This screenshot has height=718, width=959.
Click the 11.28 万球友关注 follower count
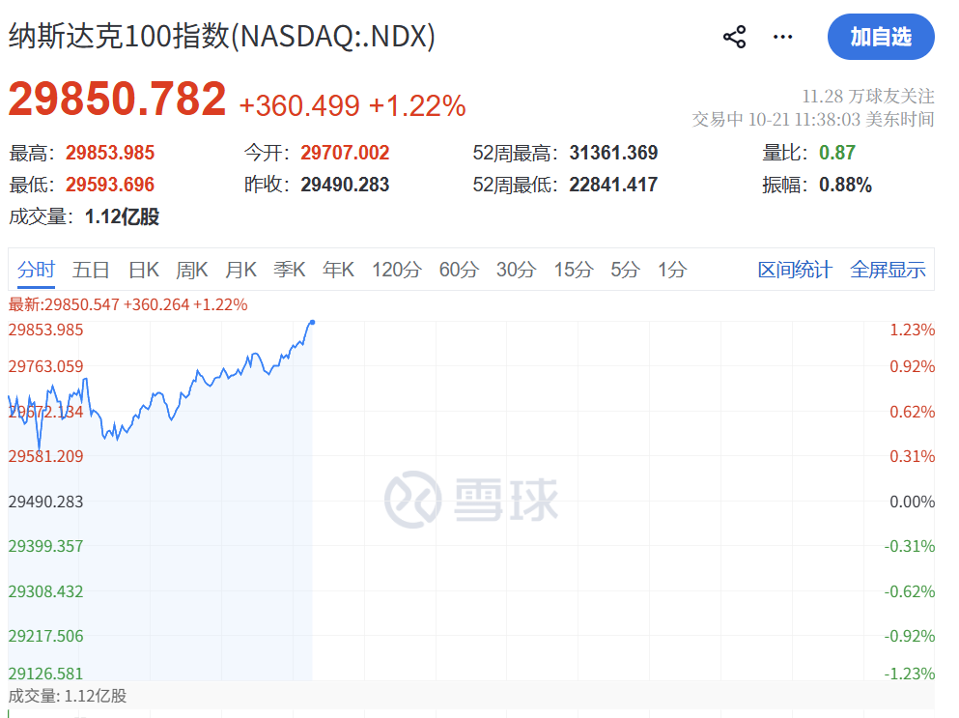click(x=868, y=96)
